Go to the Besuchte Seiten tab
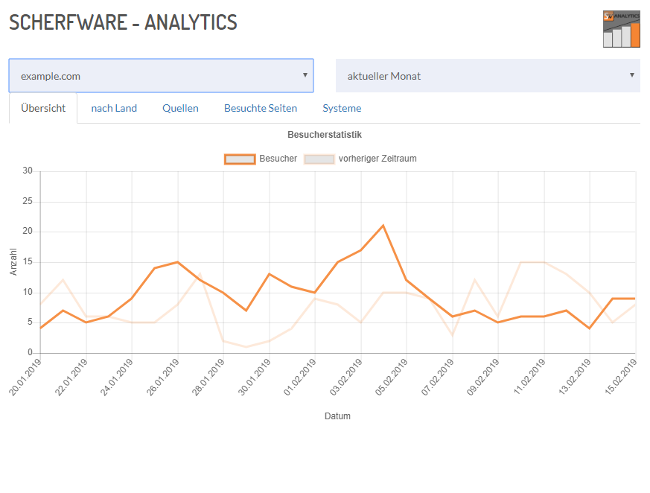This screenshot has height=493, width=650. pos(261,108)
